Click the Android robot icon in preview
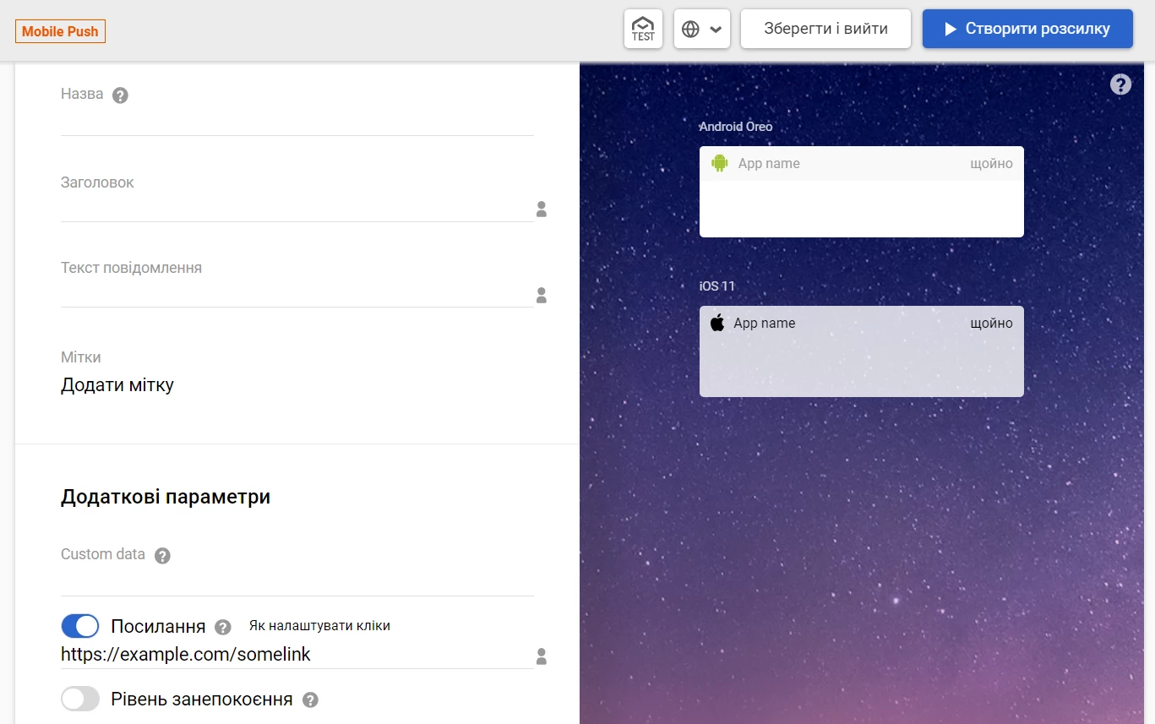Screen dimensions: 1155x724 tap(719, 163)
